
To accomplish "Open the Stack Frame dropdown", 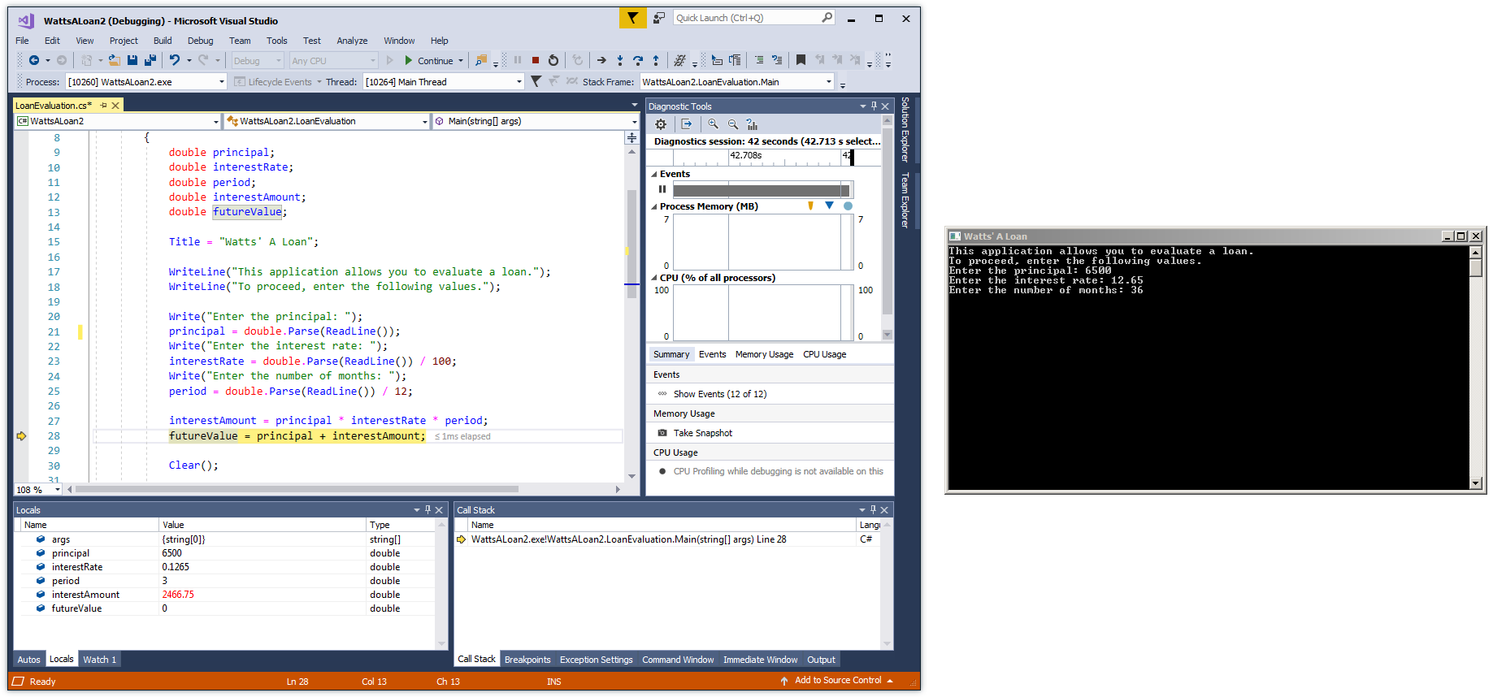I will coord(829,81).
